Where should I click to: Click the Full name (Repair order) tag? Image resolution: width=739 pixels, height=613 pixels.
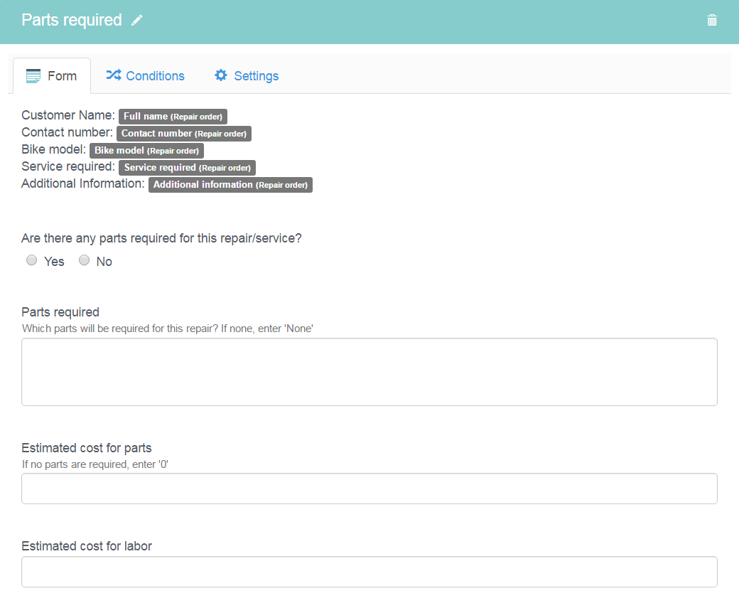pyautogui.click(x=173, y=117)
